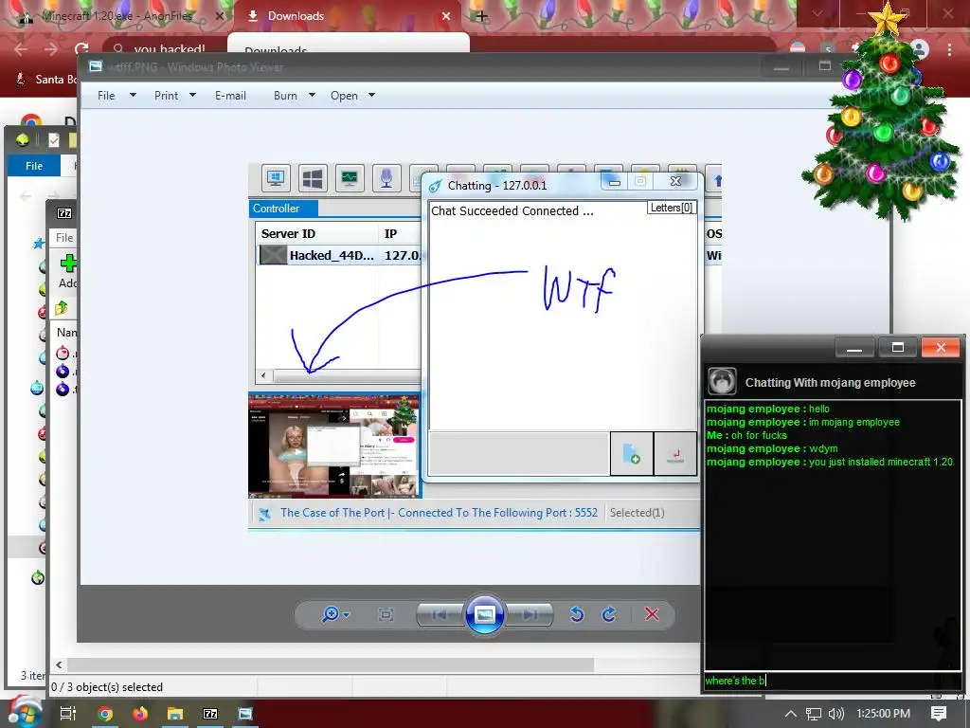The image size is (970, 728).
Task: Click the "im mojang employee" chat message
Action: pos(854,422)
